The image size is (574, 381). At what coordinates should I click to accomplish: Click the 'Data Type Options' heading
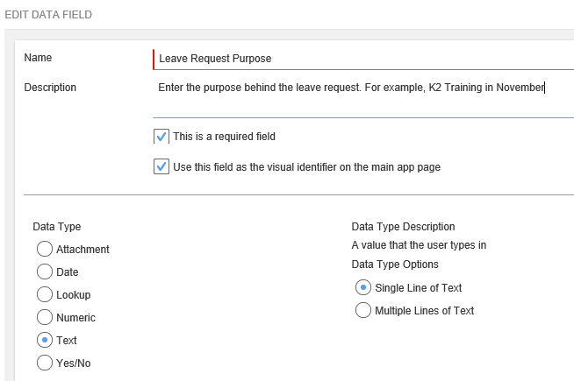tap(395, 265)
